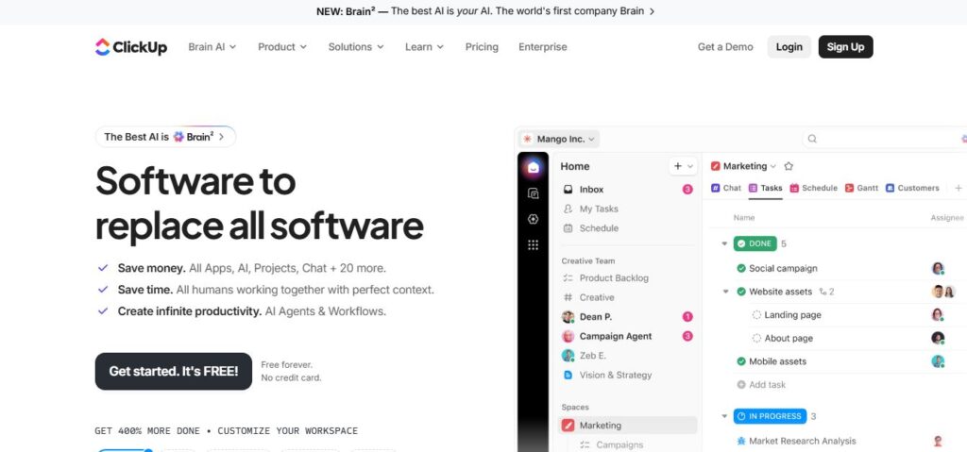Click the plus button beside Home
The height and width of the screenshot is (452, 967).
[x=678, y=166]
